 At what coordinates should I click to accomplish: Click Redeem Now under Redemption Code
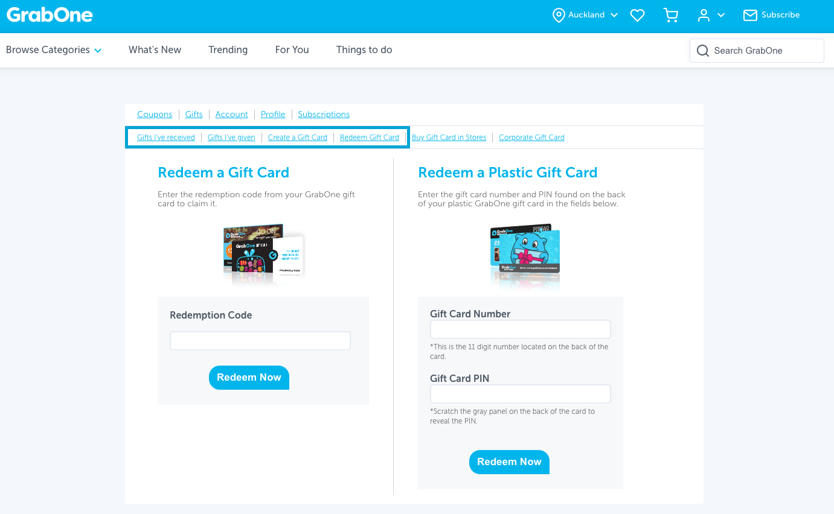point(249,378)
